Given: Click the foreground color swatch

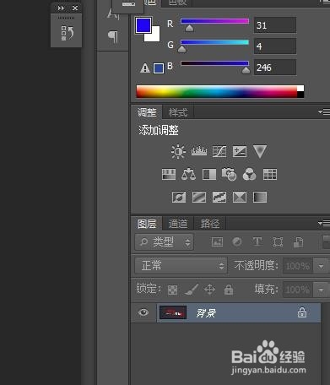Looking at the screenshot, I should pyautogui.click(x=143, y=25).
